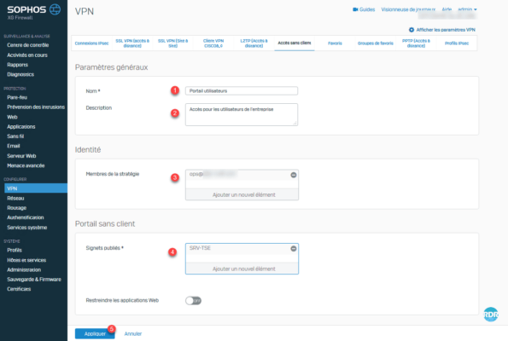The height and width of the screenshot is (341, 508).
Task: Open the L2TP (Accès à distance) tab
Action: point(254,43)
